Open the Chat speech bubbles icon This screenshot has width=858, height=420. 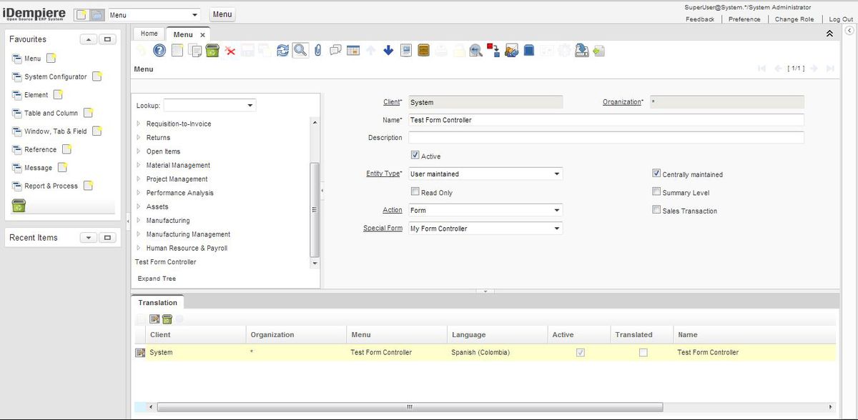point(335,50)
